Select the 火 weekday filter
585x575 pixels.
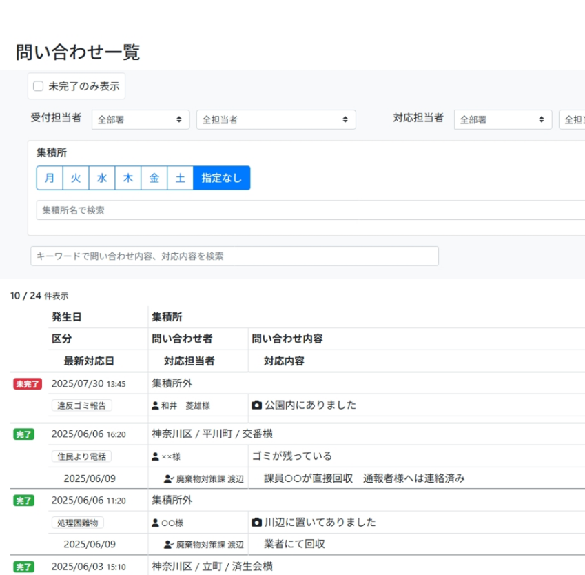click(x=76, y=178)
